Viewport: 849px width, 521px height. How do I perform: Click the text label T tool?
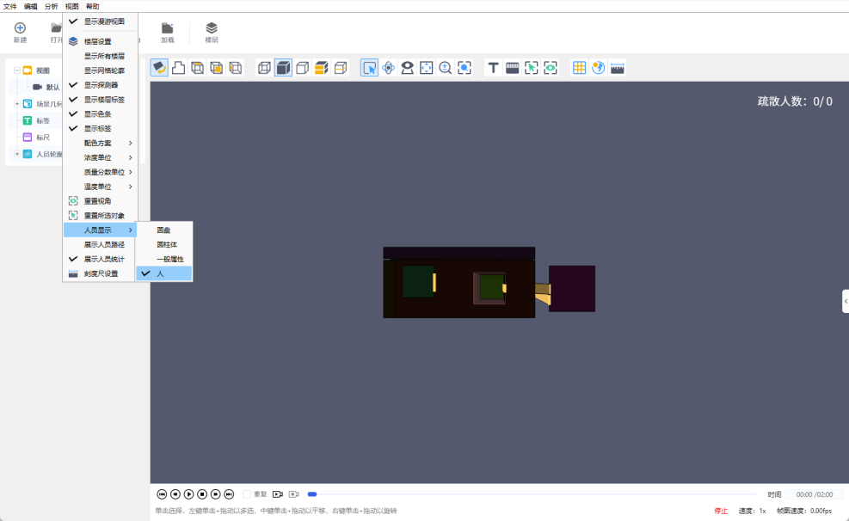[x=493, y=68]
